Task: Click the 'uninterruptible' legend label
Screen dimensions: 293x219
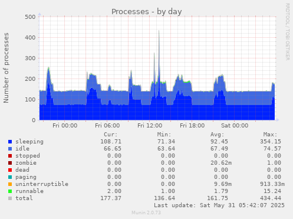Action: tap(42, 184)
